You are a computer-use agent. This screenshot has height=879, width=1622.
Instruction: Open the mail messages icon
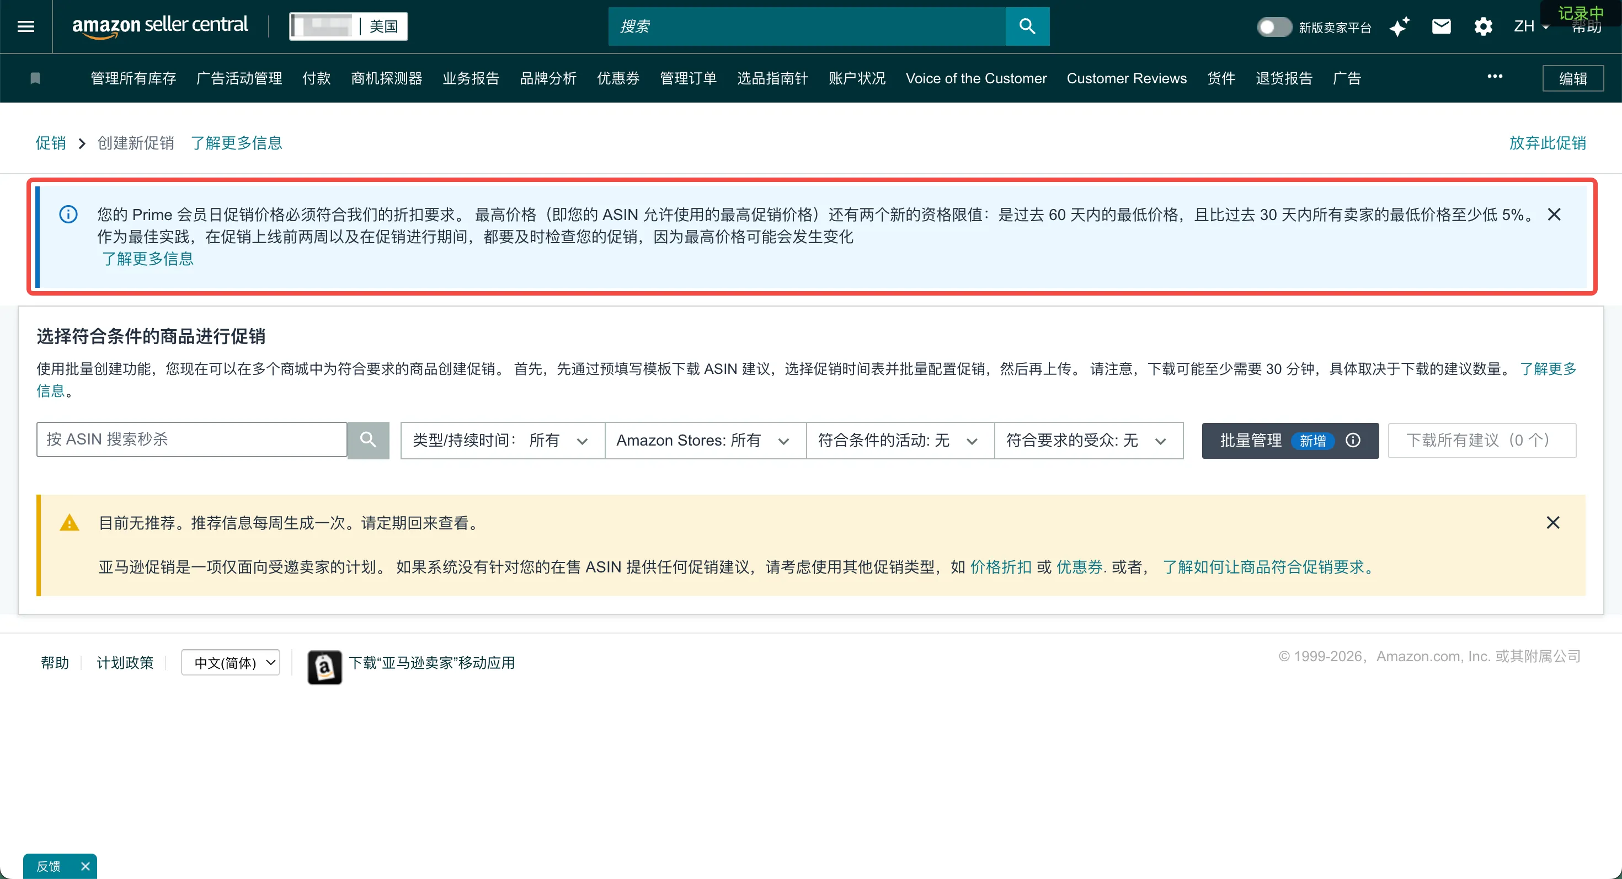pos(1441,26)
